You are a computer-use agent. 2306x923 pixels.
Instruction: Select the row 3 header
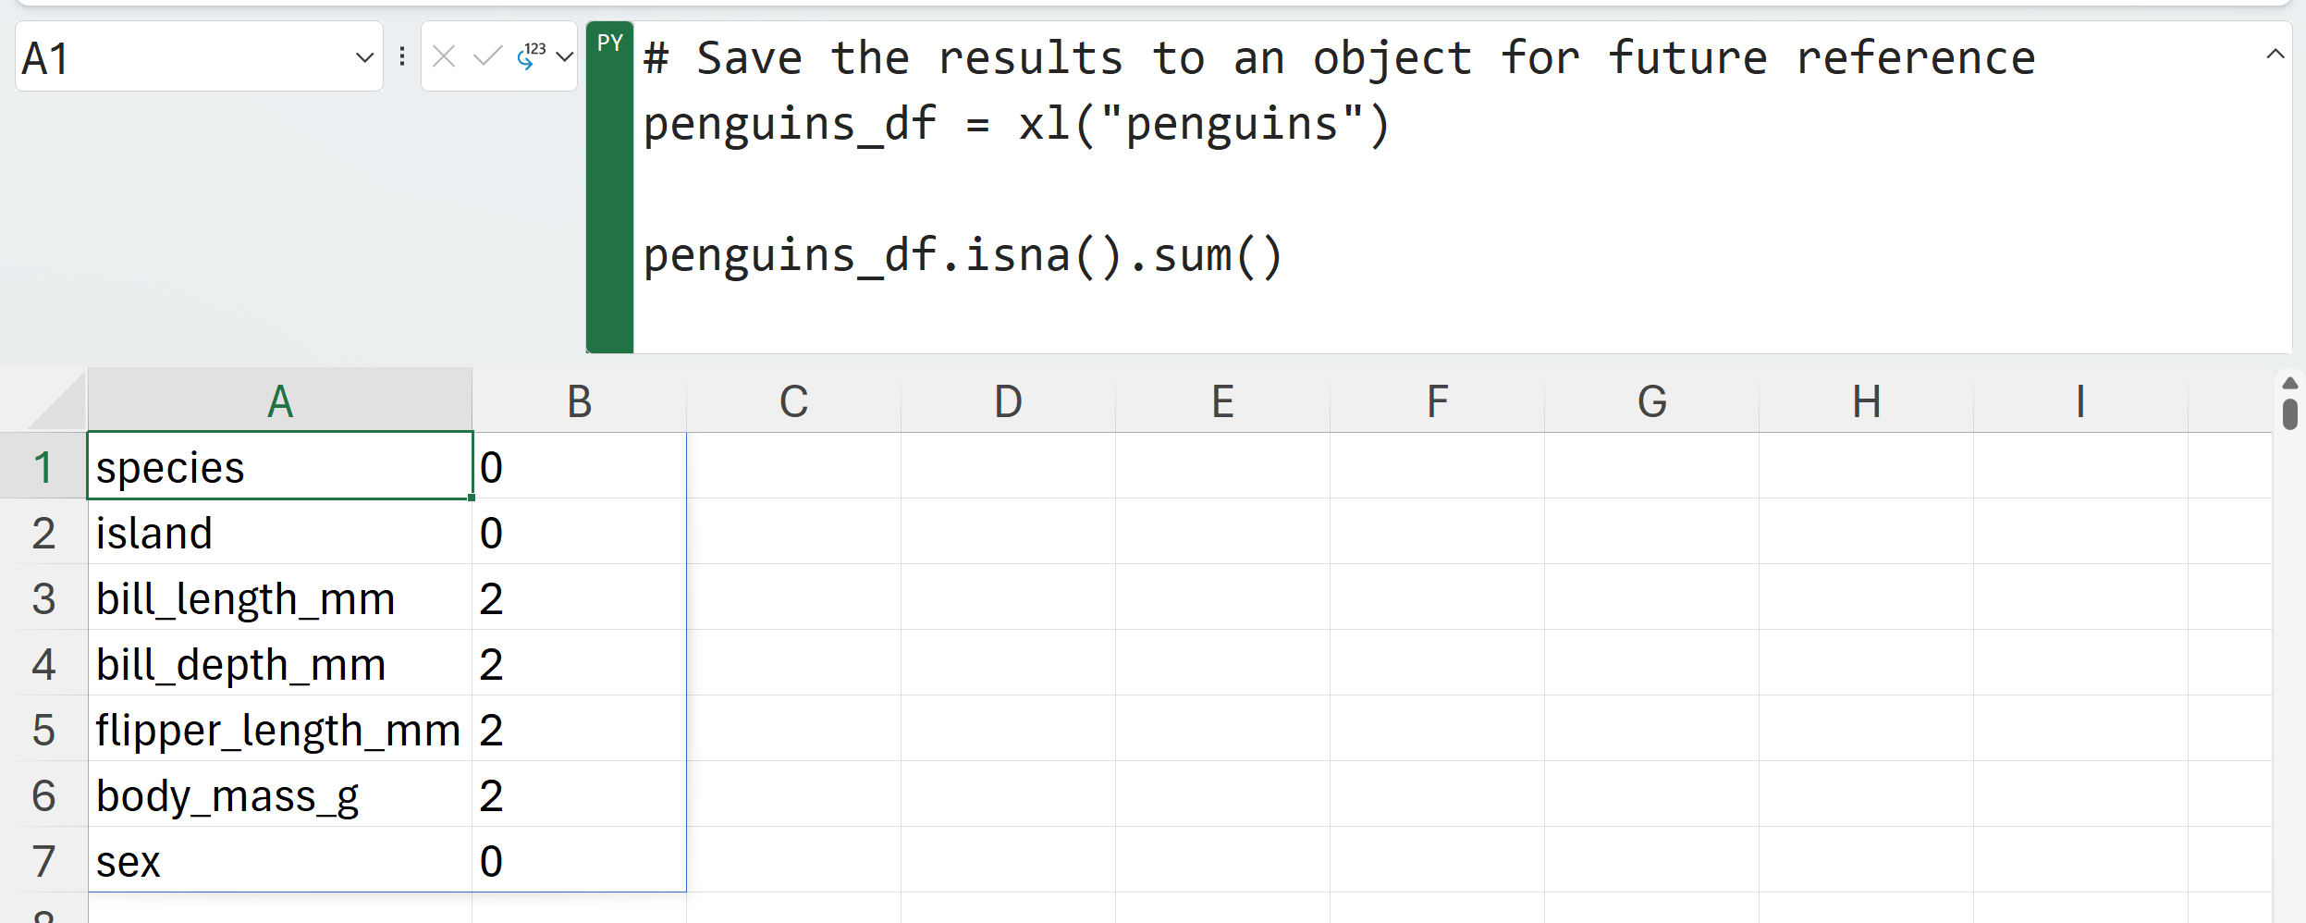[x=43, y=598]
